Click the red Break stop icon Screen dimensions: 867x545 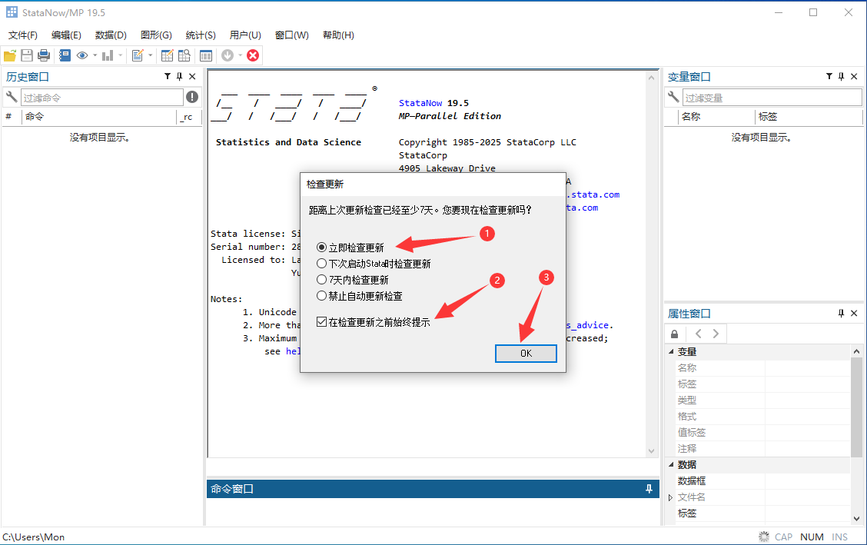click(x=253, y=55)
